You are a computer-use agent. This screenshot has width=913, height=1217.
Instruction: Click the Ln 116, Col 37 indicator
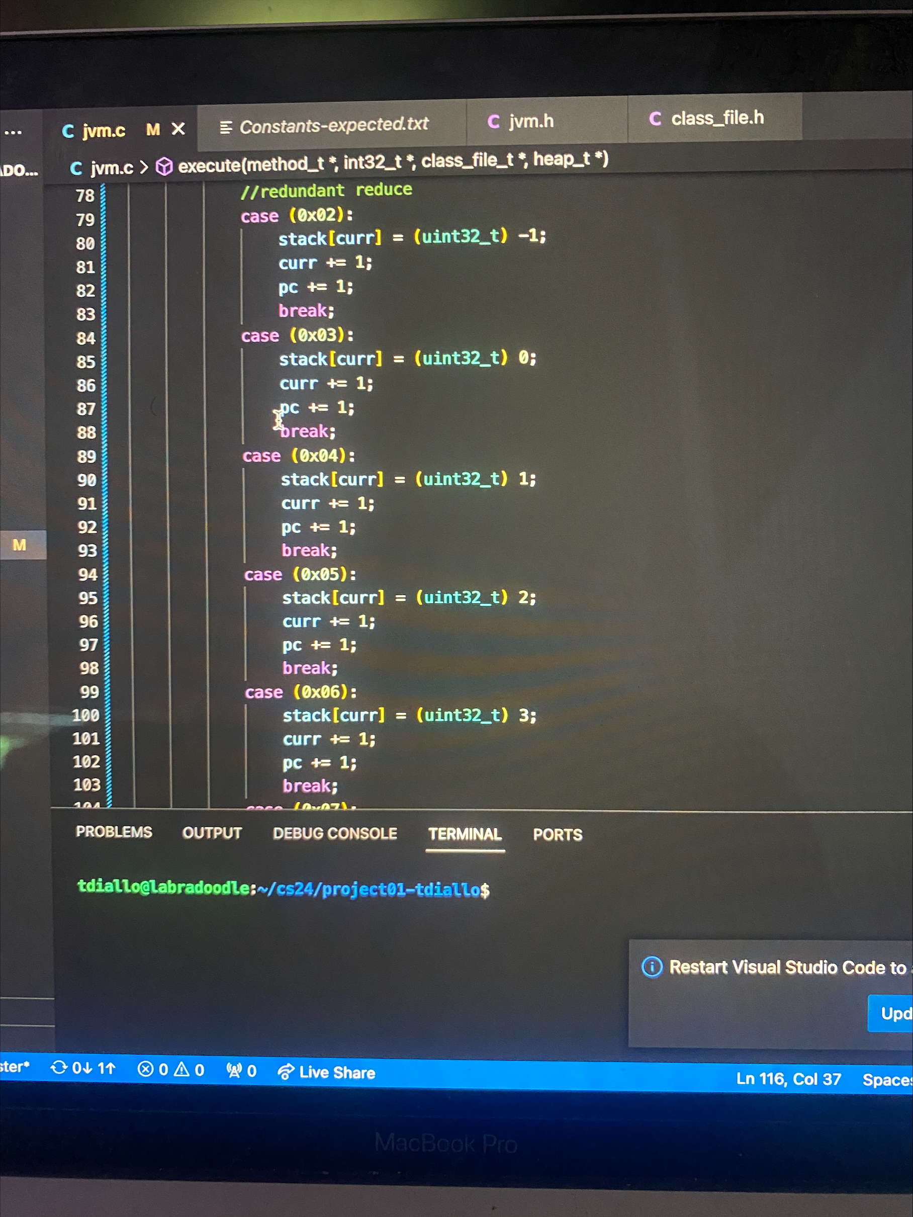[x=788, y=1078]
